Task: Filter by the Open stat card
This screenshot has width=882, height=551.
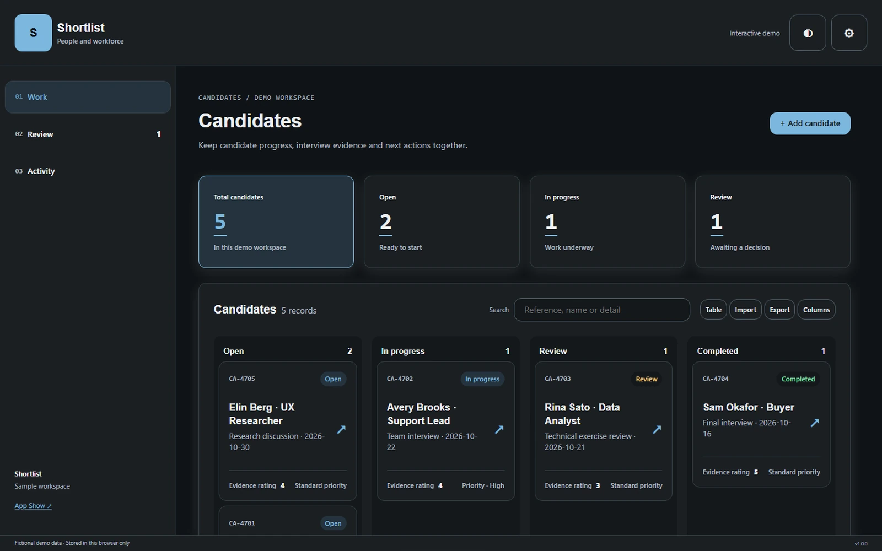Action: (442, 222)
